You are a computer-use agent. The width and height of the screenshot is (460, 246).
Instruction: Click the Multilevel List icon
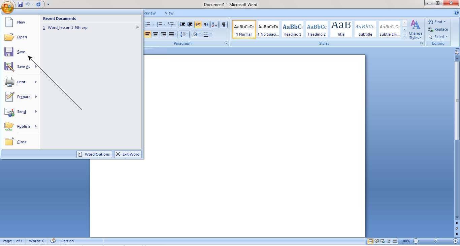[x=171, y=25]
